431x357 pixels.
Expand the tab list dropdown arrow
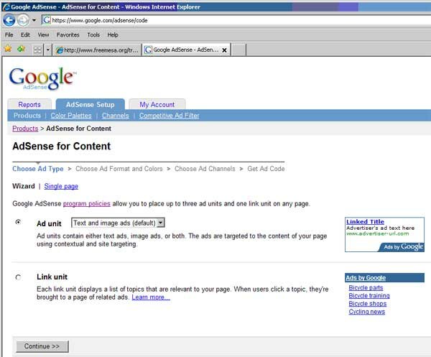coord(48,50)
